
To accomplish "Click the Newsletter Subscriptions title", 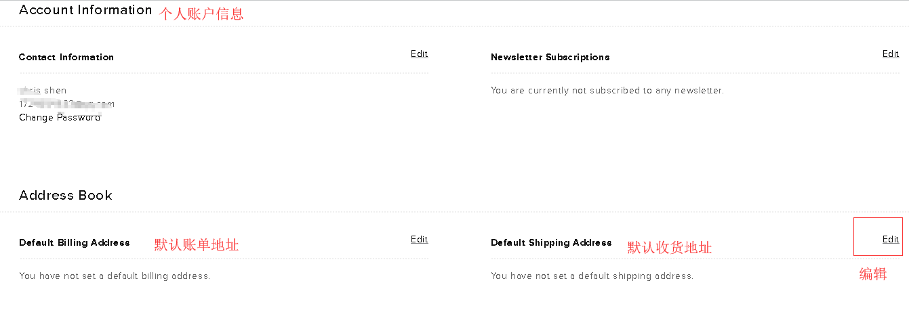I will pos(550,58).
